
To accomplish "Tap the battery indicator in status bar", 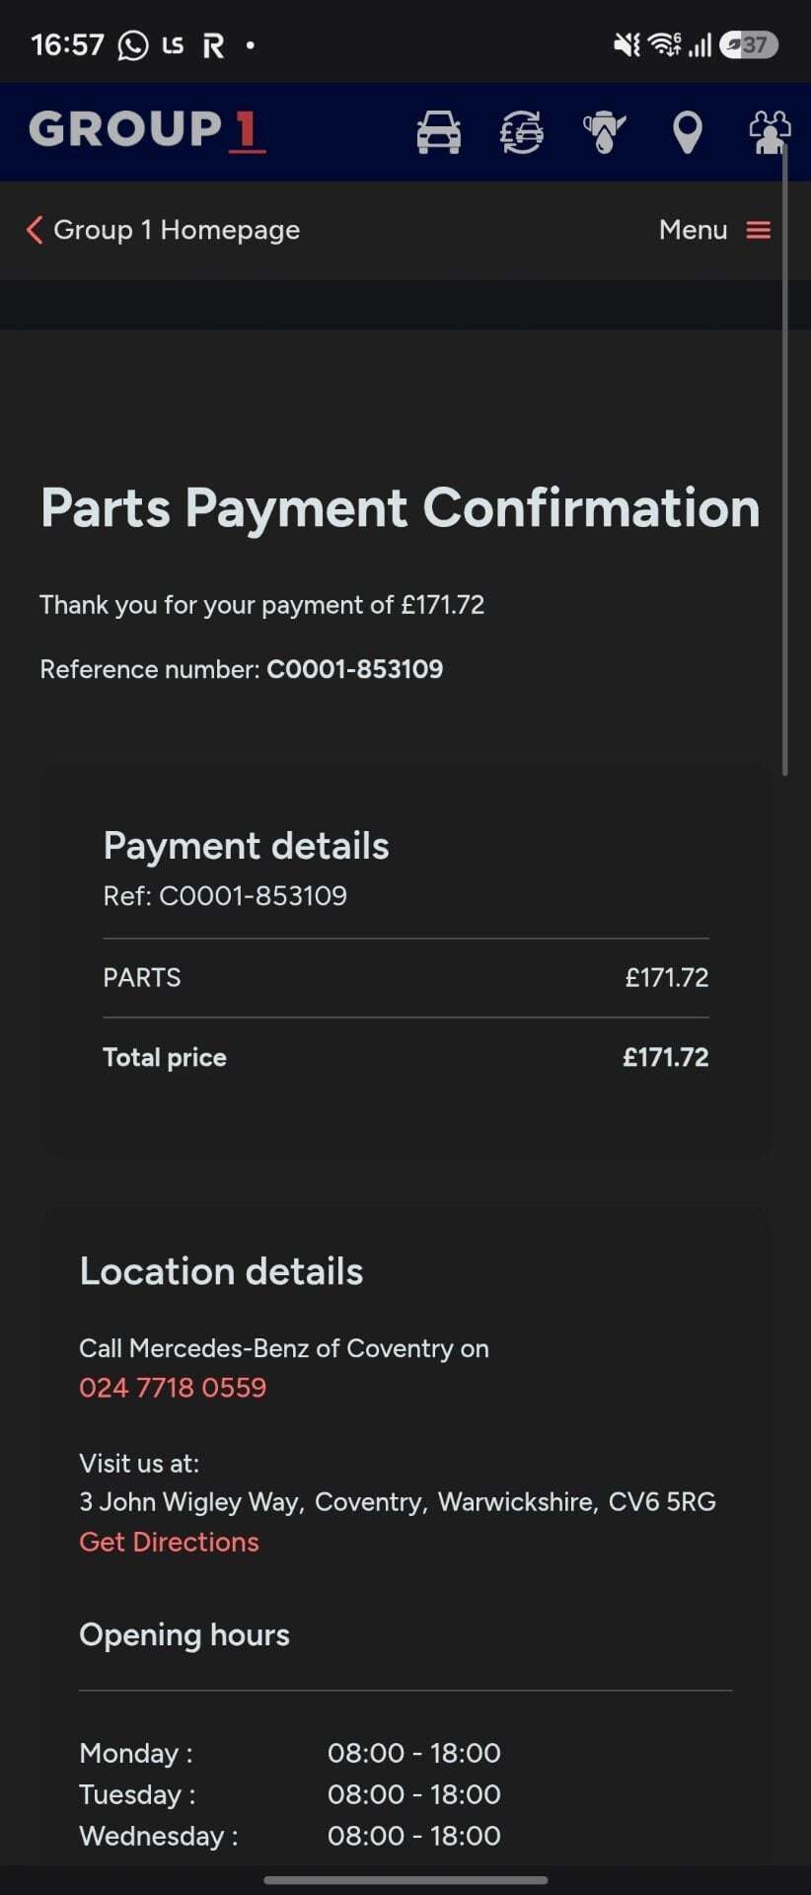I will 749,44.
